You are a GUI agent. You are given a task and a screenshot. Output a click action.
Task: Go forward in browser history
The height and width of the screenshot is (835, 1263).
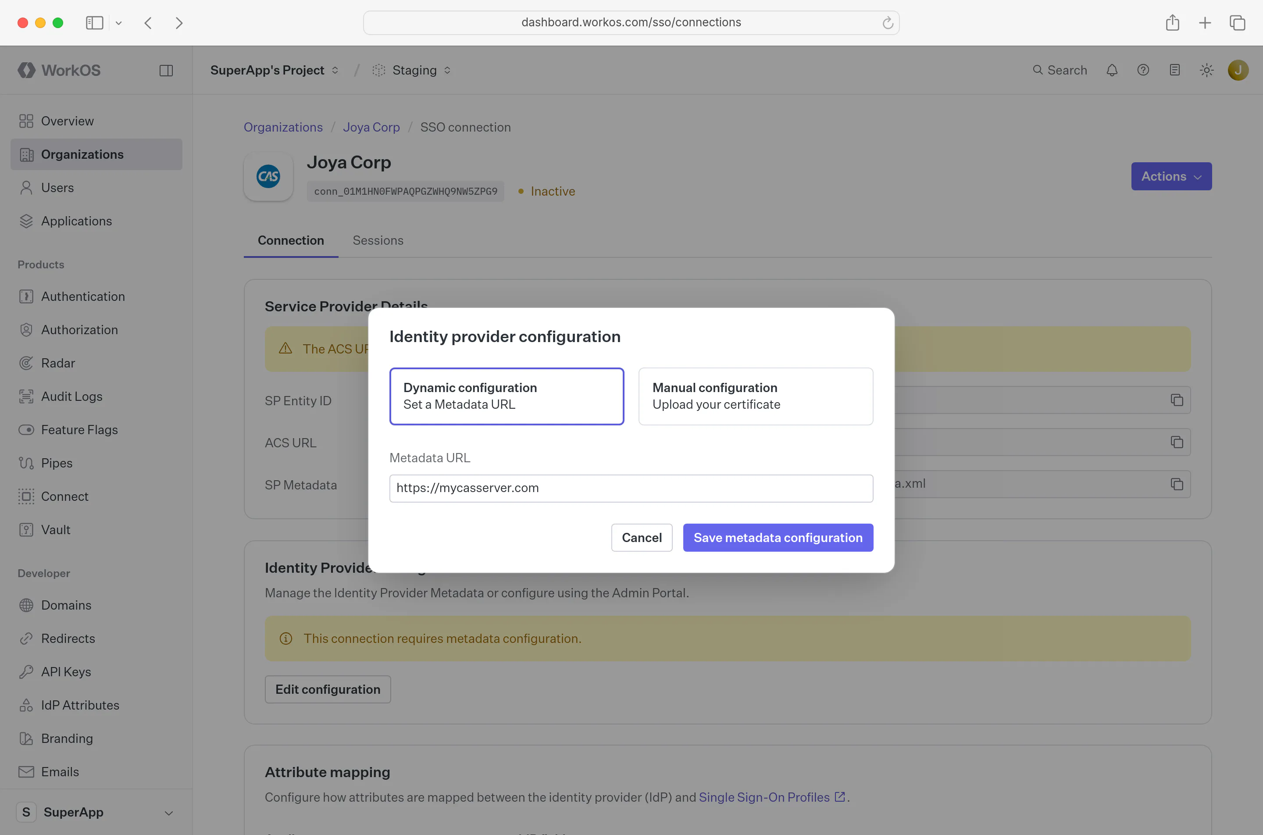pos(179,23)
